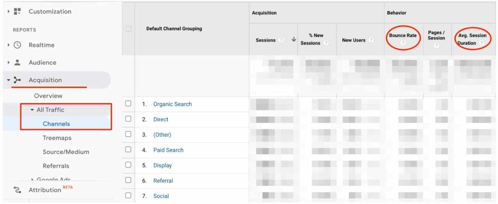Check the Organic Search row checkbox
Viewport: 498px width, 204px height.
click(x=128, y=104)
